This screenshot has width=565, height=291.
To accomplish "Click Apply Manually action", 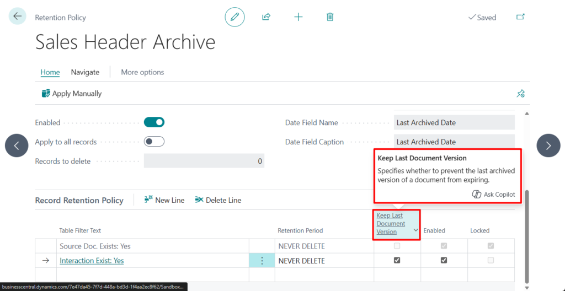I will pos(72,94).
